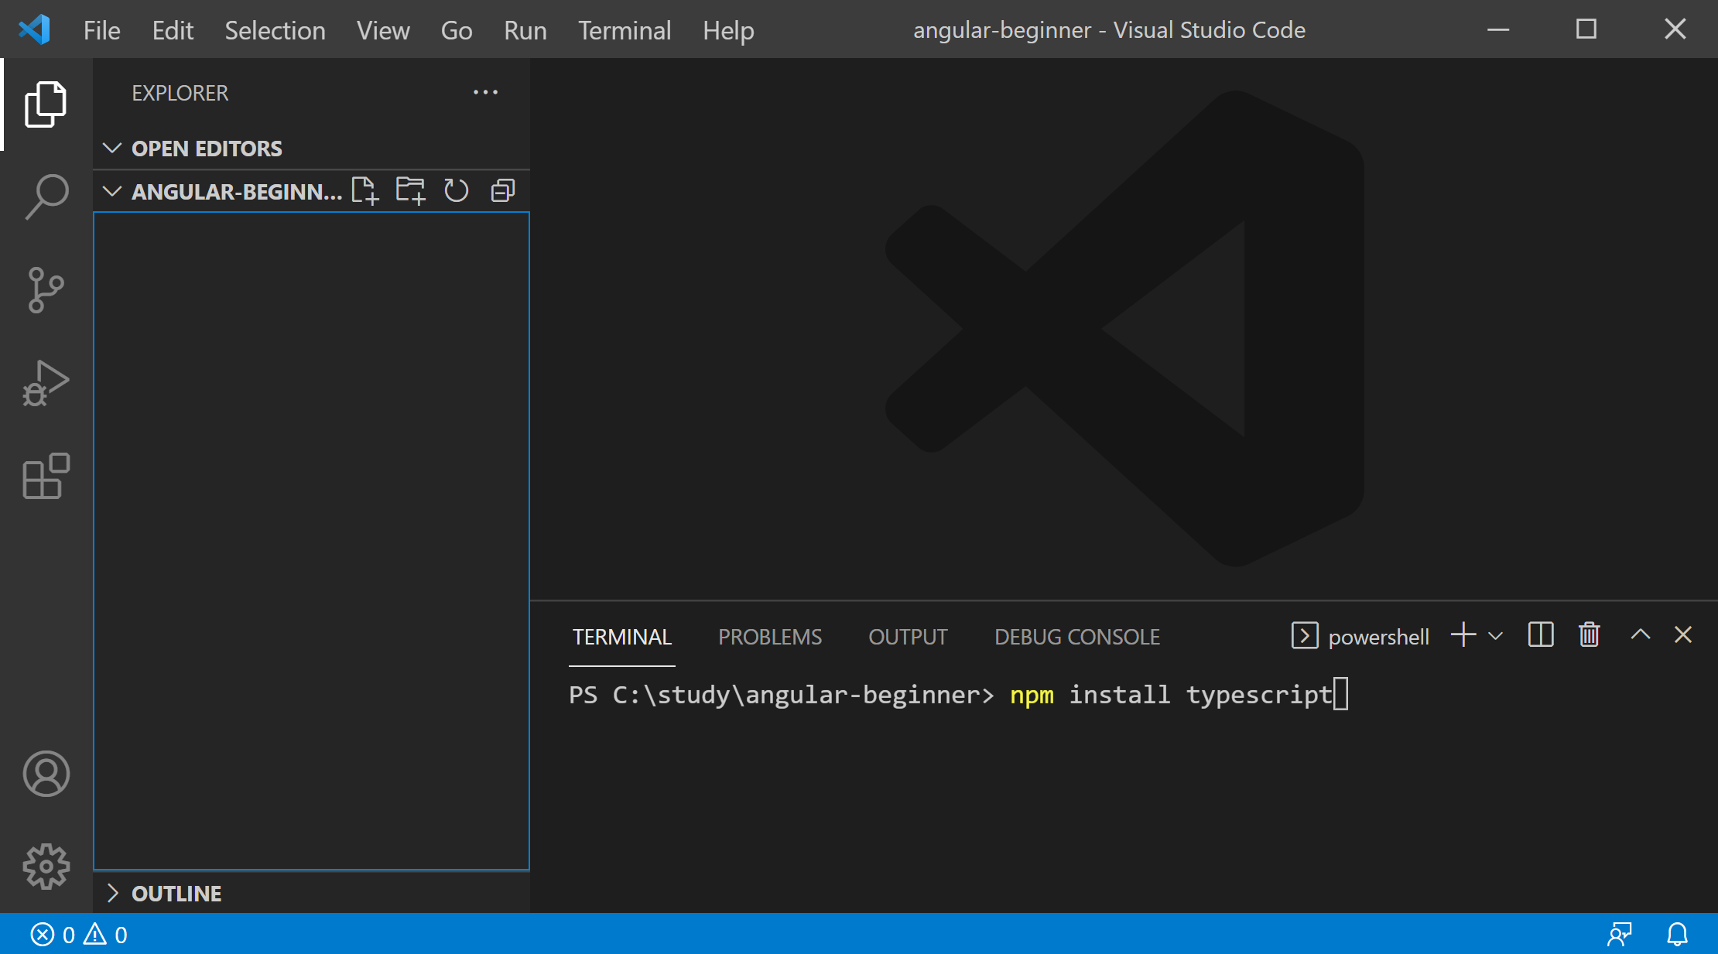The image size is (1718, 954).
Task: Open the launch profile dropdown beside plus
Action: (x=1496, y=636)
